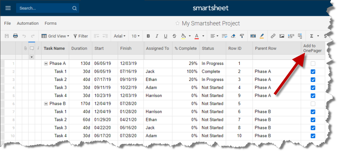Favorite the sheet with star icon
Screen dimensions: 337x151
[x=177, y=23]
